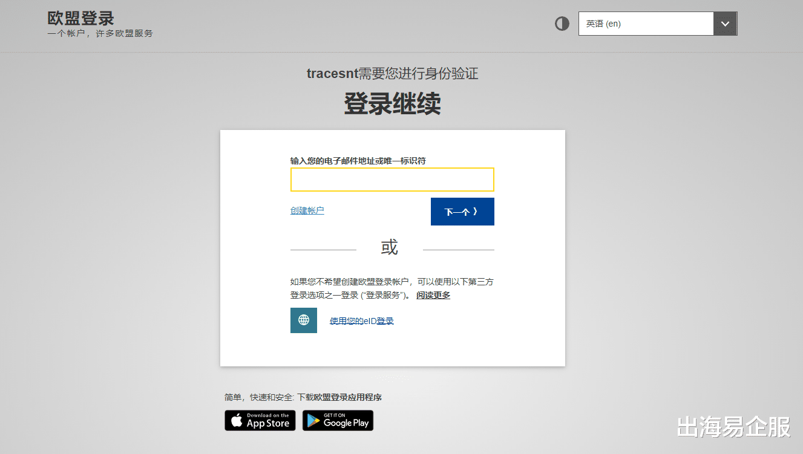Click the tracesnt需要您进行身份验证 text

coord(393,74)
